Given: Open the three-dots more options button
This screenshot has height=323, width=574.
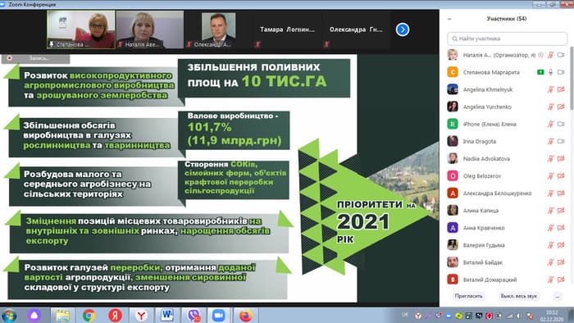Looking at the screenshot, I should coord(558,296).
